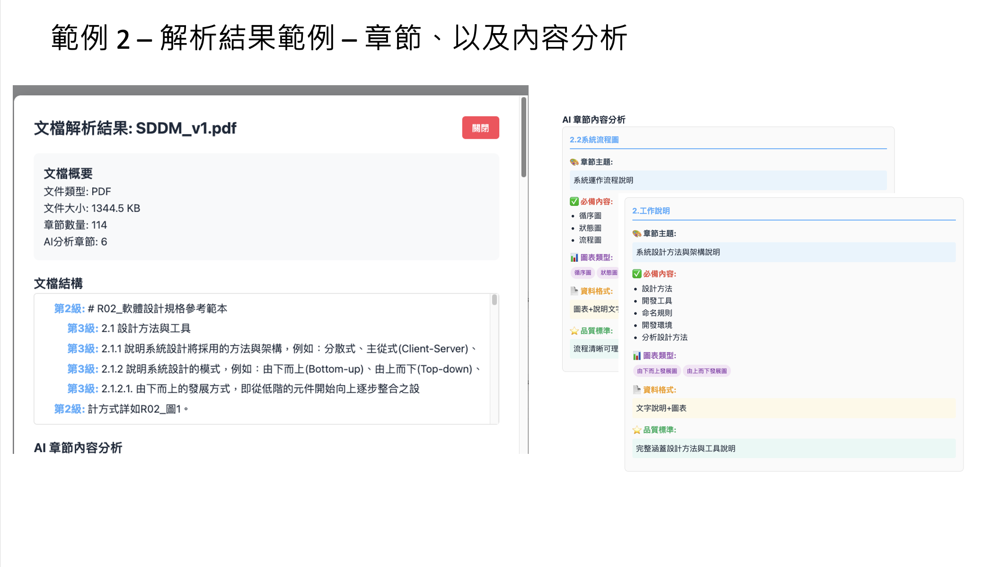This screenshot has width=1007, height=567.
Task: Click the dialog's main vertical scrollbar thumb
Action: (x=523, y=137)
